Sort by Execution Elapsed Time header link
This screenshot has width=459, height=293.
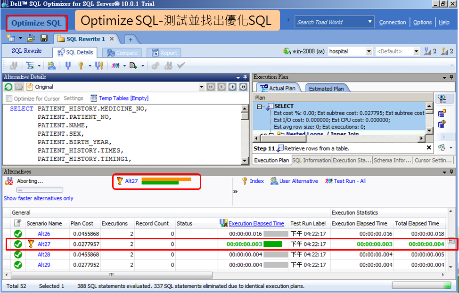click(x=256, y=223)
